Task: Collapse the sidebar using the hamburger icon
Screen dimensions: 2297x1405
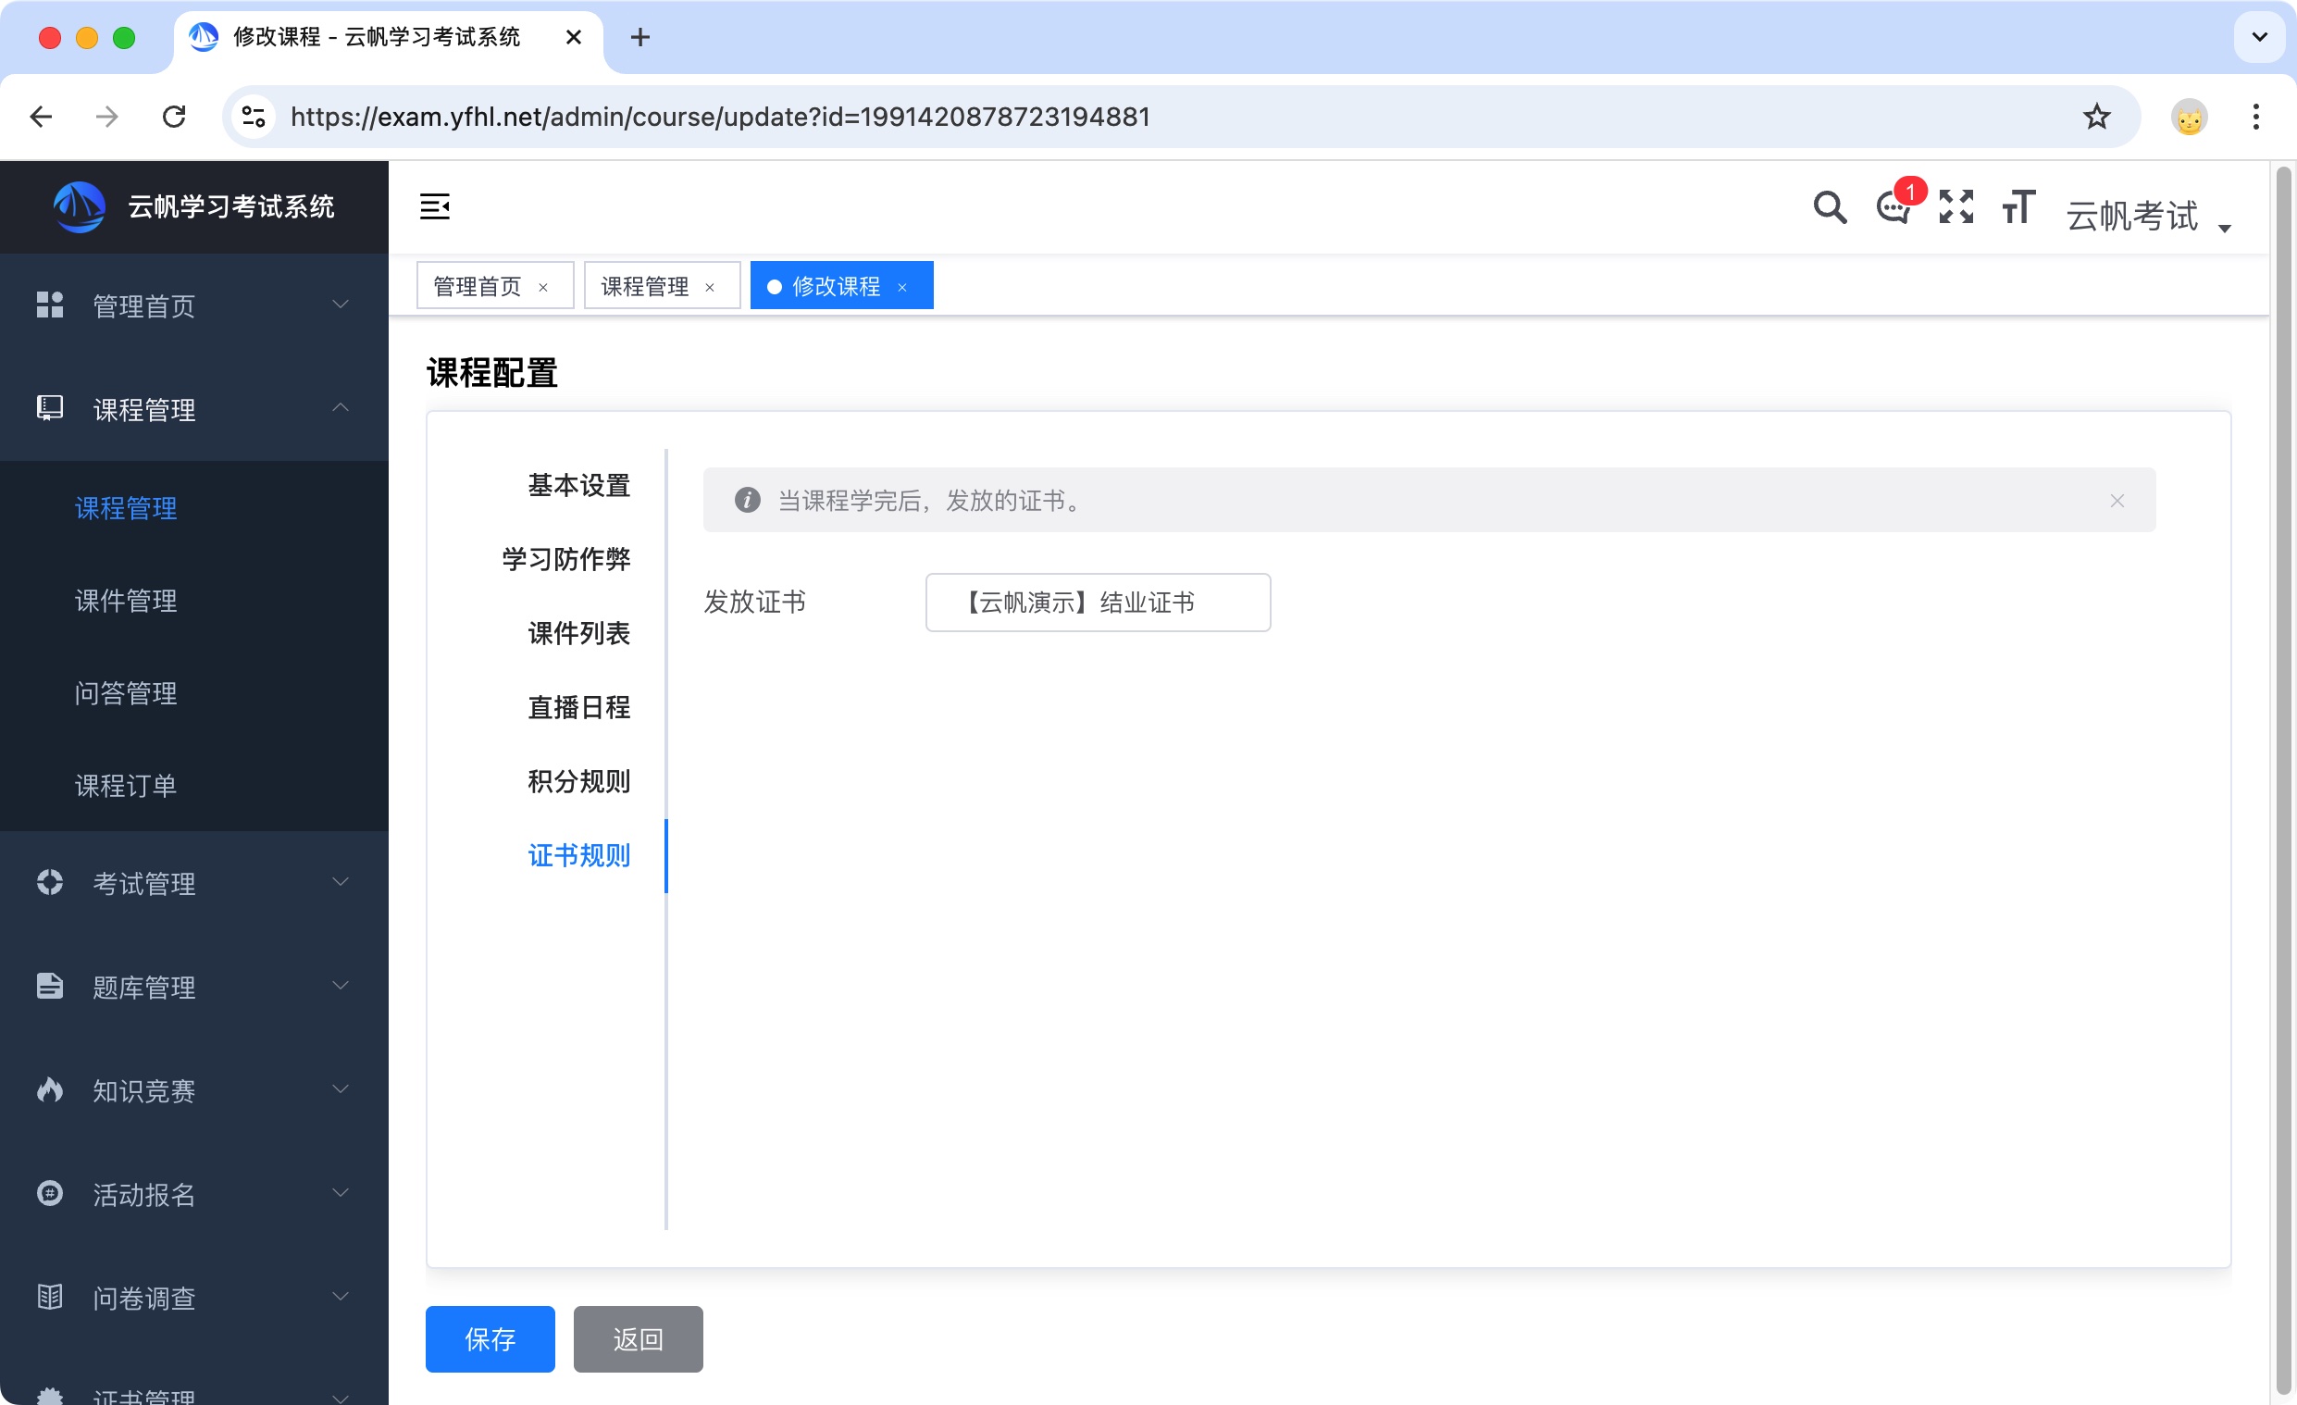Action: coord(435,207)
